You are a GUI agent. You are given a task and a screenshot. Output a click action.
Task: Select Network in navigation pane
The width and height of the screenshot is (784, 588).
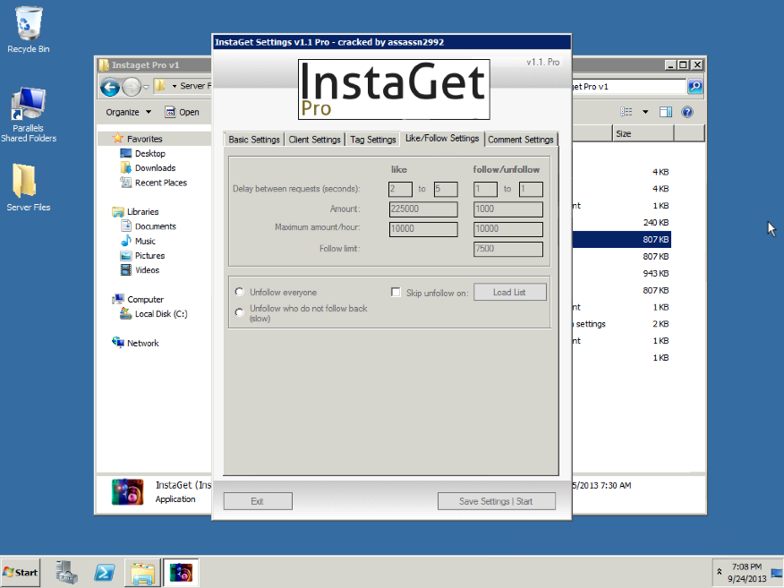[x=142, y=343]
